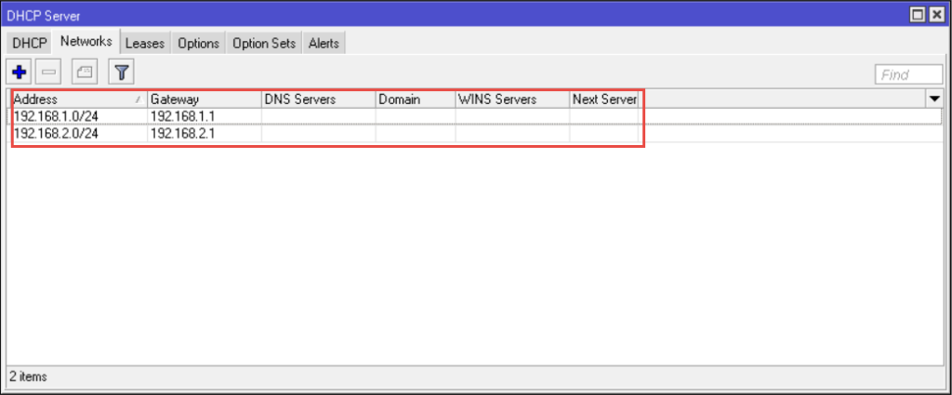This screenshot has height=395, width=952.
Task: Click the remove (minus) toolbar icon
Action: click(x=48, y=72)
